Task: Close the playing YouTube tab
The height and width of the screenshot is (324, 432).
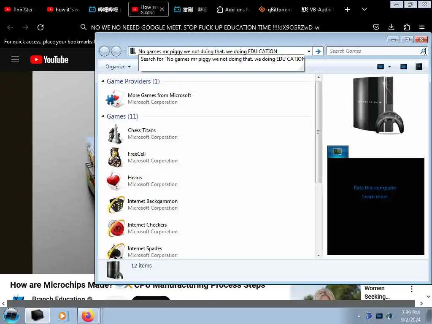Action: pos(162,9)
